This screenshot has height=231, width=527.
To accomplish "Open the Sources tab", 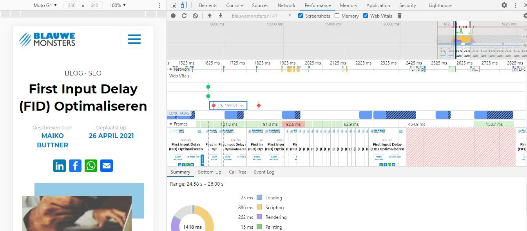I will (x=260, y=5).
